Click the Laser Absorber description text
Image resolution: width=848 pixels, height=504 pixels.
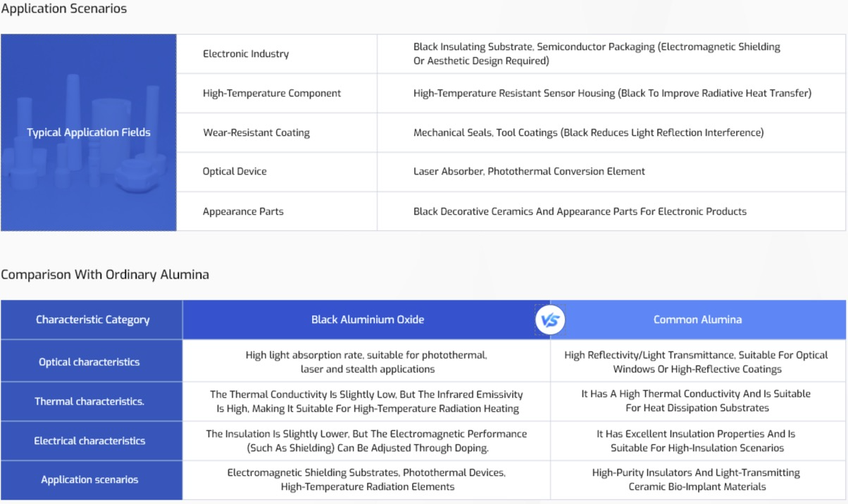tap(529, 172)
